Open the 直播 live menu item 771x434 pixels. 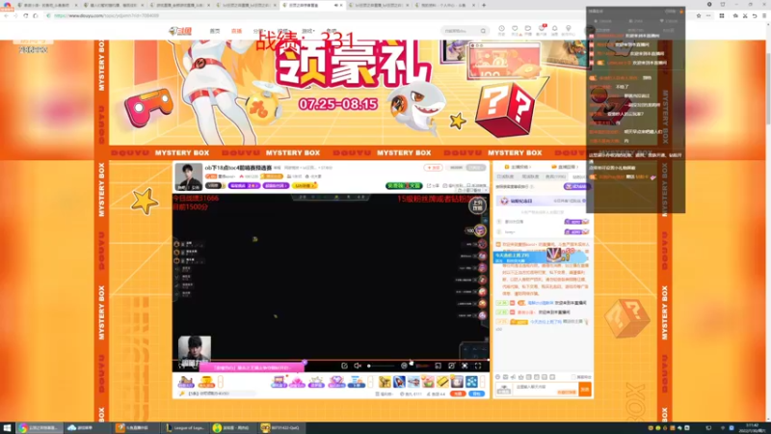click(x=236, y=31)
